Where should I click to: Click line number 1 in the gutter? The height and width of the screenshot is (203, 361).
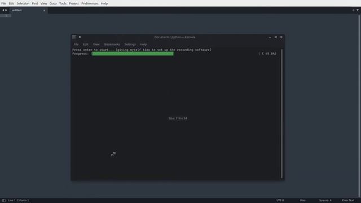(x=6, y=16)
